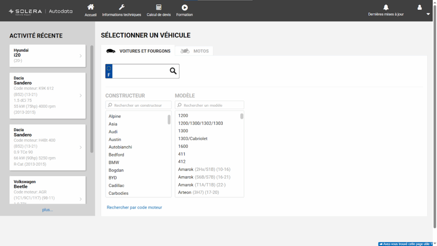Click the Rechercher un modèle field
The width and height of the screenshot is (437, 246).
pyautogui.click(x=209, y=105)
